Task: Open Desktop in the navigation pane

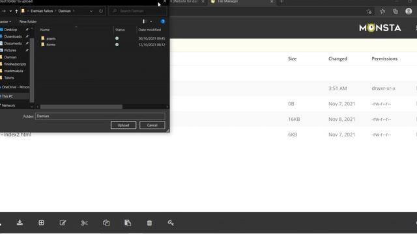Action: (10, 30)
